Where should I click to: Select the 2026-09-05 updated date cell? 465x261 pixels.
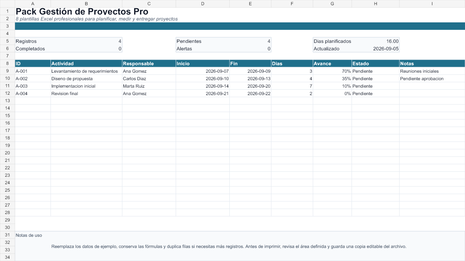click(376, 48)
